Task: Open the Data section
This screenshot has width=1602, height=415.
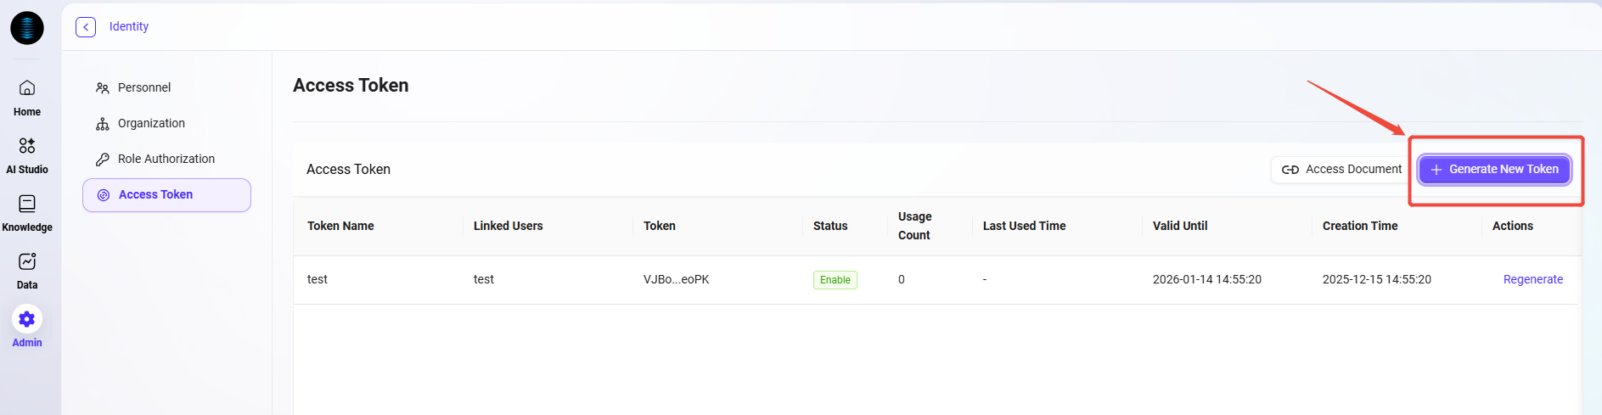Action: pos(27,270)
